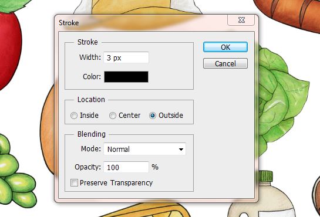Image resolution: width=320 pixels, height=217 pixels.
Task: Close the Stroke dialog window
Action: pos(241,20)
